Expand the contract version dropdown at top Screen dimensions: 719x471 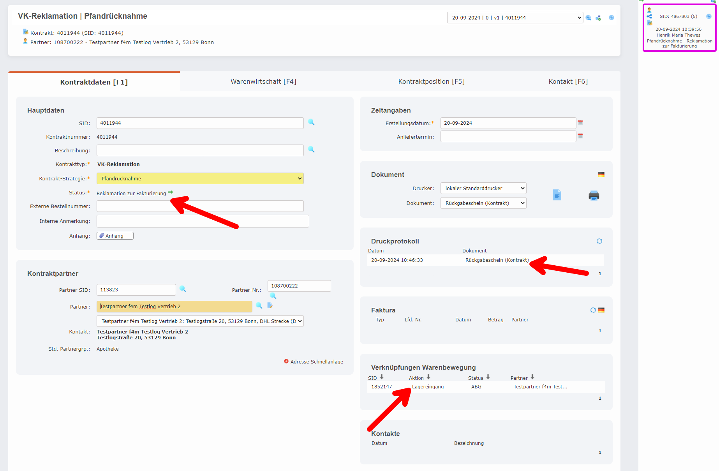[515, 18]
